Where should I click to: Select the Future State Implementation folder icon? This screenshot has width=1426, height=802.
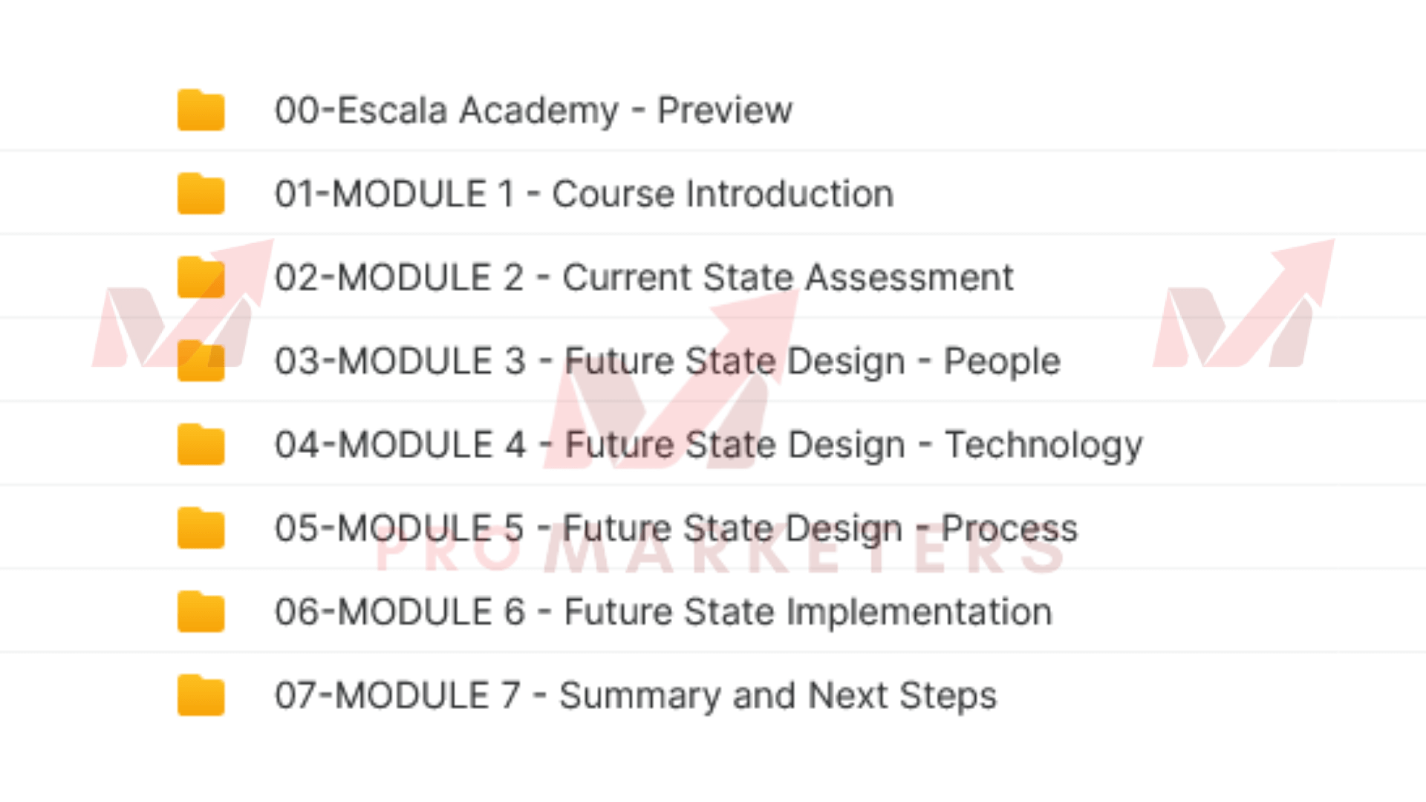[x=201, y=612]
